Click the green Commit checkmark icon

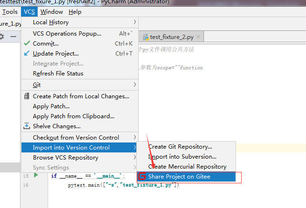pos(27,43)
